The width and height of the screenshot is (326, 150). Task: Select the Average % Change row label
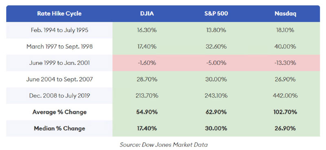click(59, 112)
